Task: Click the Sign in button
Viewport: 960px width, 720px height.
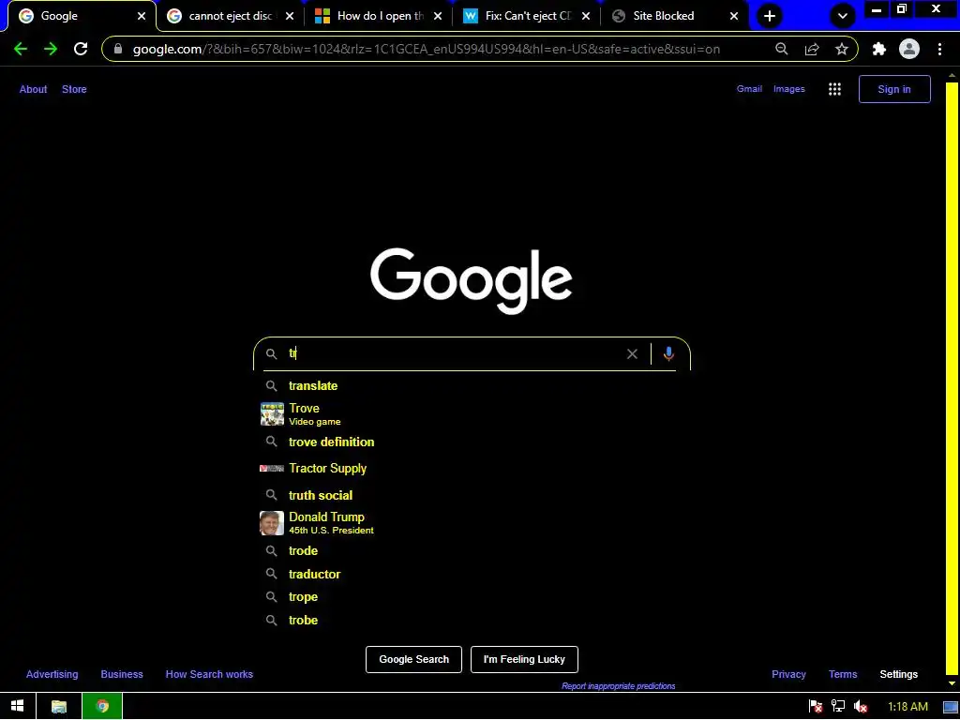Action: (894, 89)
